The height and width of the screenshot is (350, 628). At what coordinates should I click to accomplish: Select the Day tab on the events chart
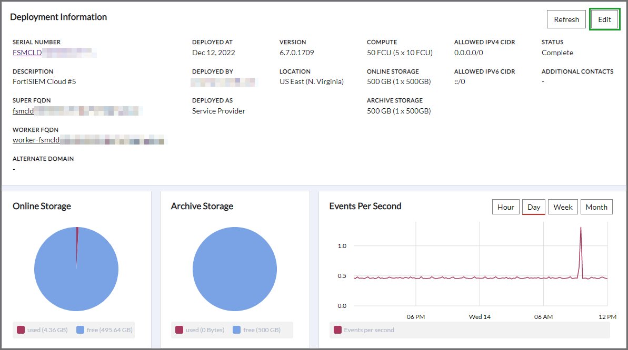pyautogui.click(x=534, y=207)
